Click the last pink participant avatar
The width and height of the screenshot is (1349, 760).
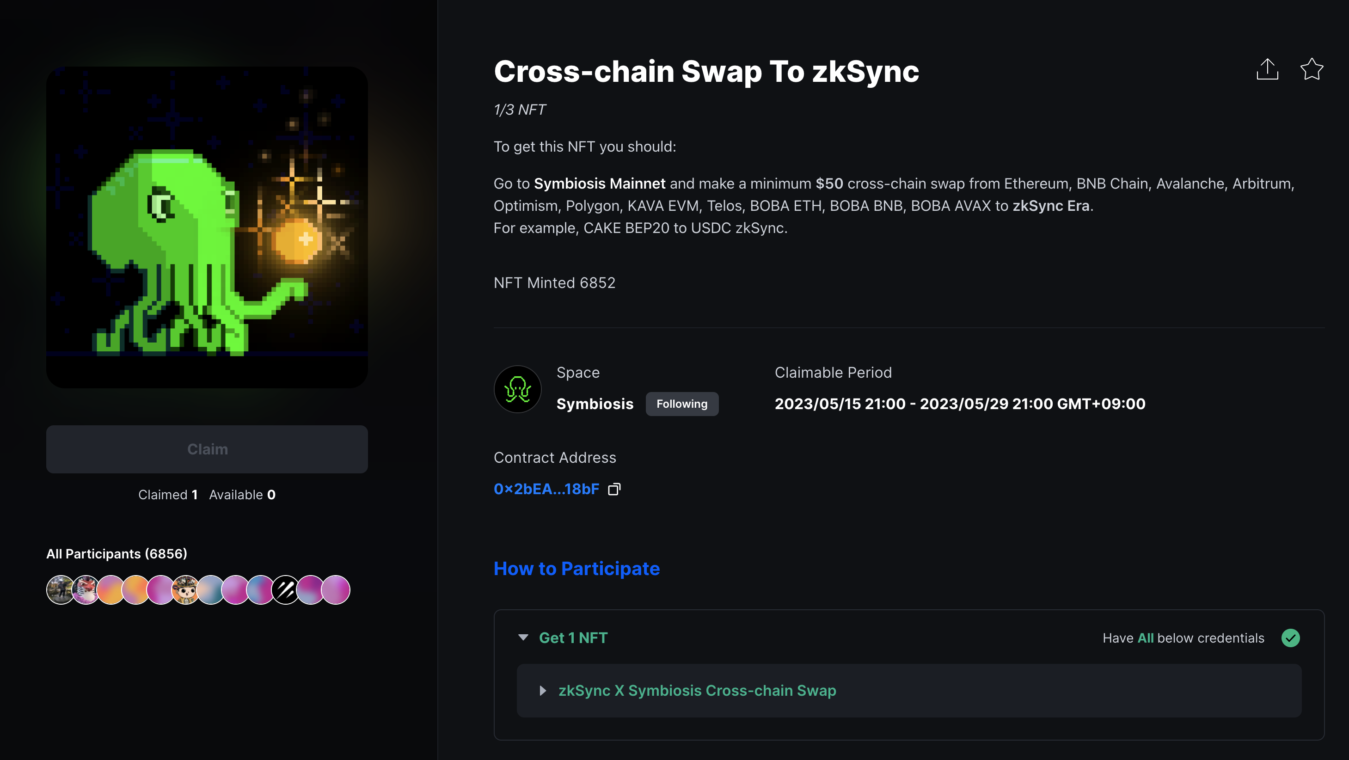[336, 590]
